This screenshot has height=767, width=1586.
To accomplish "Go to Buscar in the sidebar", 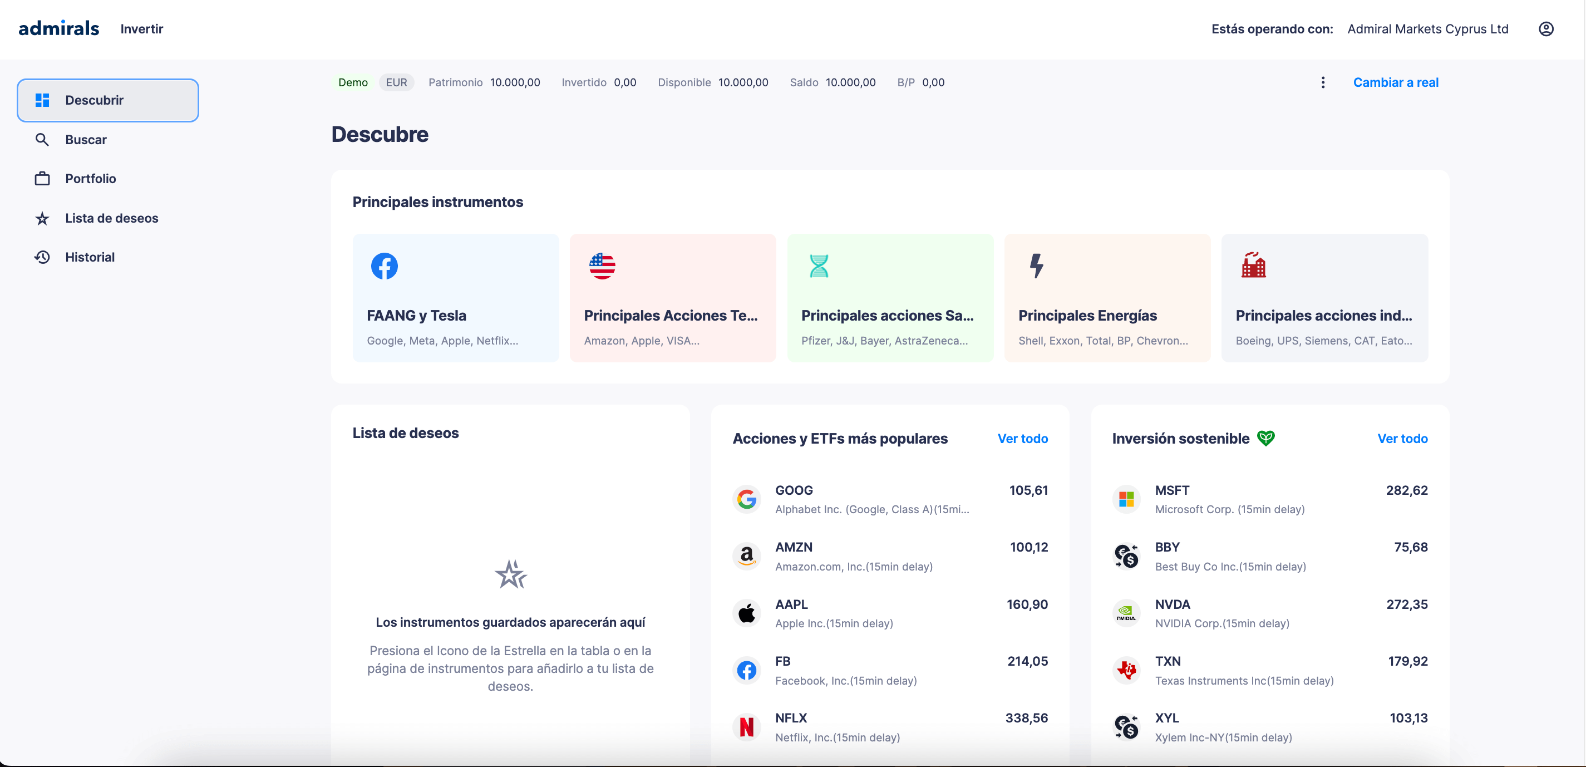I will coord(108,140).
